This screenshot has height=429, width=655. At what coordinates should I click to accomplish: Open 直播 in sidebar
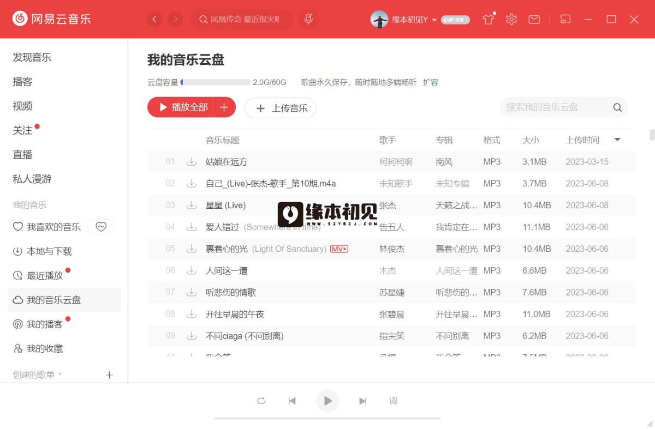(22, 154)
